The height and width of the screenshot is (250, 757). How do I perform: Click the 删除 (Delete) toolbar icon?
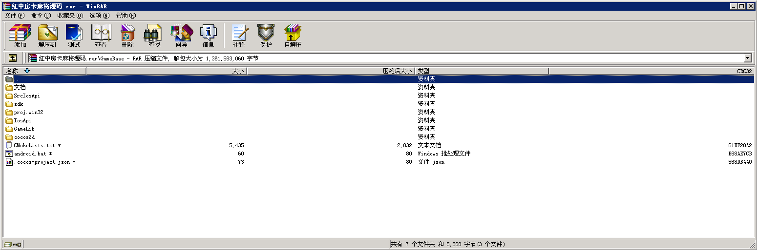pos(127,36)
